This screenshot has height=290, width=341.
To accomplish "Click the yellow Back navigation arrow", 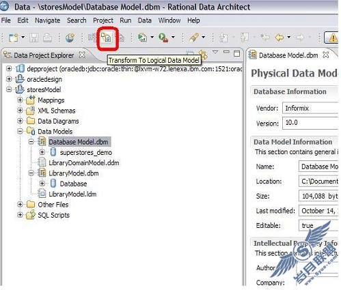I will tap(279, 37).
